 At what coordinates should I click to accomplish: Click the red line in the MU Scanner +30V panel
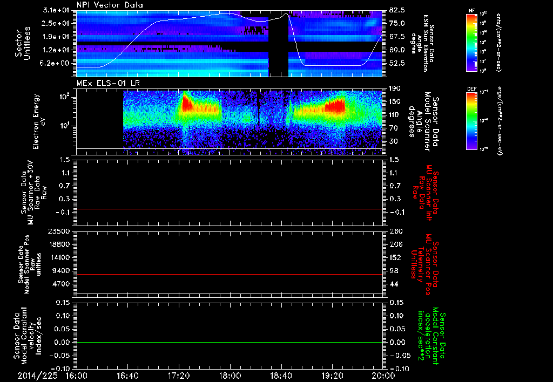click(x=229, y=209)
